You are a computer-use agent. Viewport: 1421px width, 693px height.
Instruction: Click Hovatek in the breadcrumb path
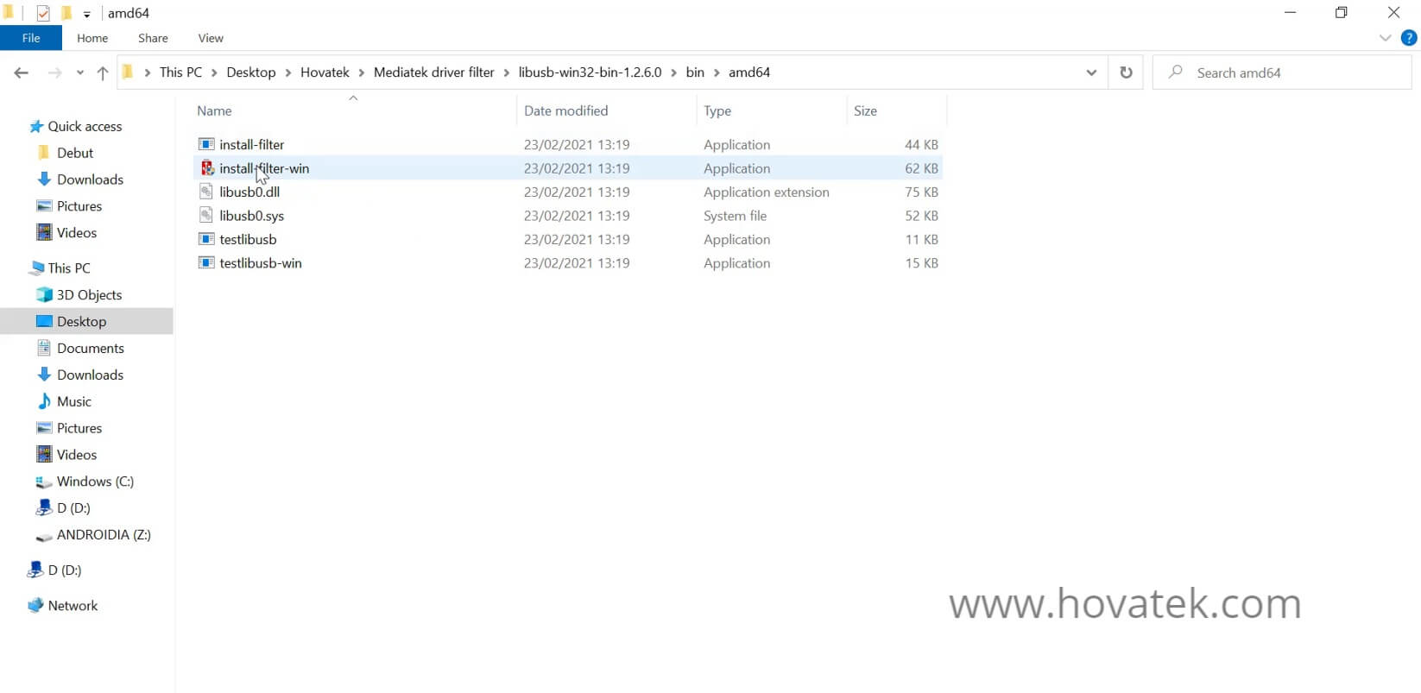tap(325, 72)
